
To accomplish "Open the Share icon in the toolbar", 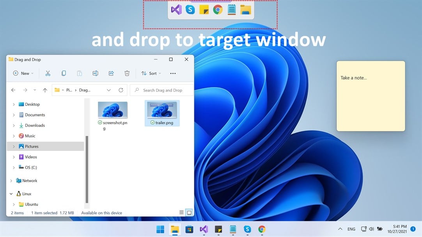I will 111,73.
